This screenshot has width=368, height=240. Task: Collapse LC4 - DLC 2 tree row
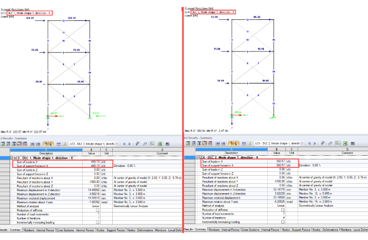[198, 157]
